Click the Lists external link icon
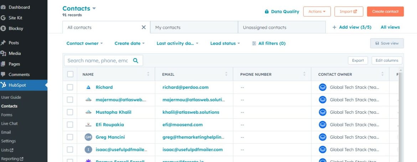This screenshot has width=417, height=162. (x=12, y=150)
